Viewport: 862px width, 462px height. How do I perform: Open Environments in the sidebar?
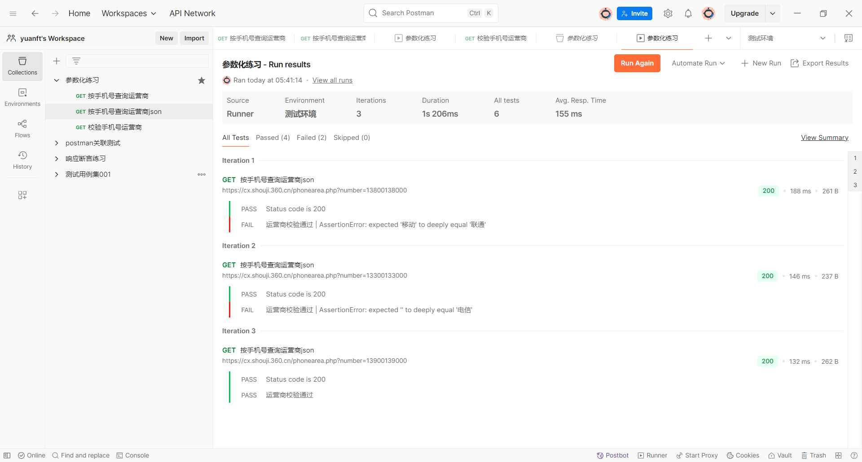pos(22,97)
